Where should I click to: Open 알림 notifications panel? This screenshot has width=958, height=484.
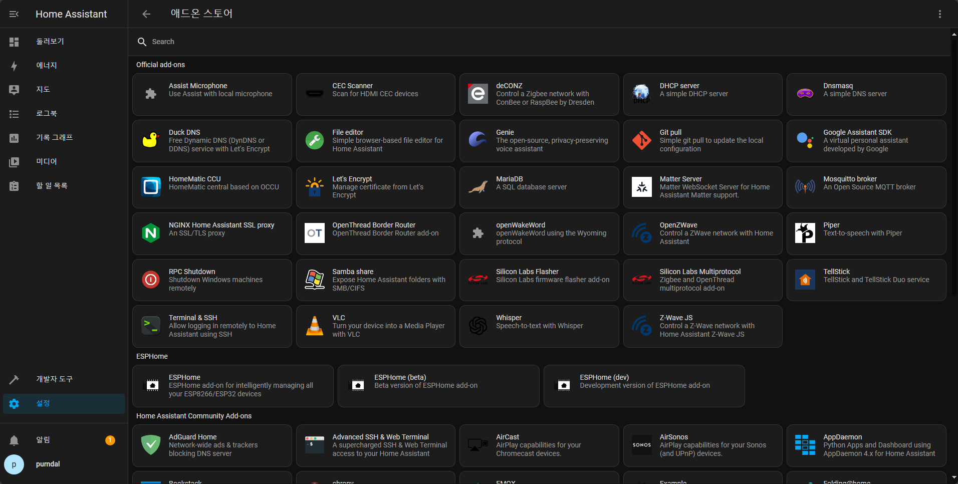click(x=64, y=440)
